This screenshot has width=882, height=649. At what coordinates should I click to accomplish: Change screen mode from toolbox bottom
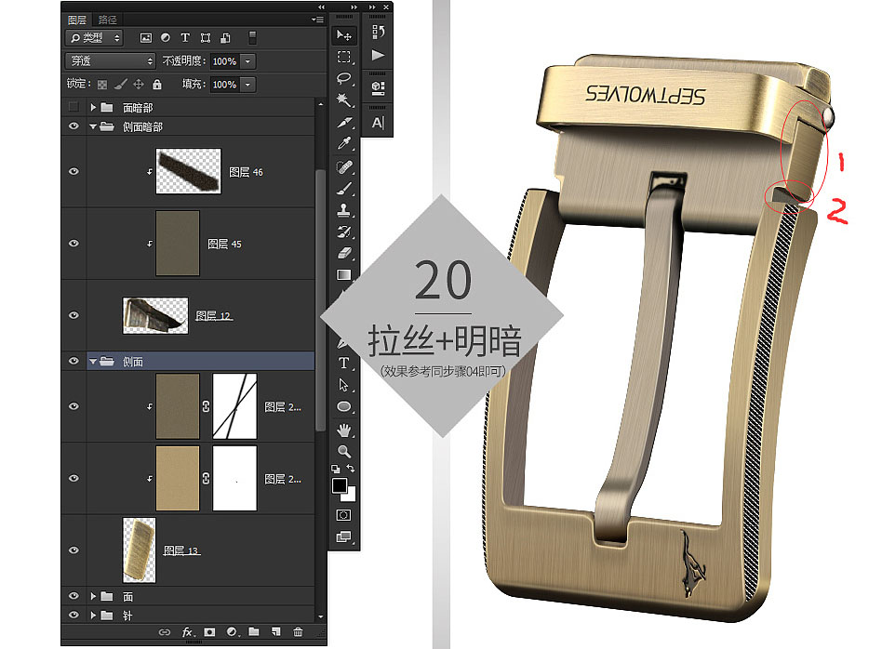click(x=343, y=536)
